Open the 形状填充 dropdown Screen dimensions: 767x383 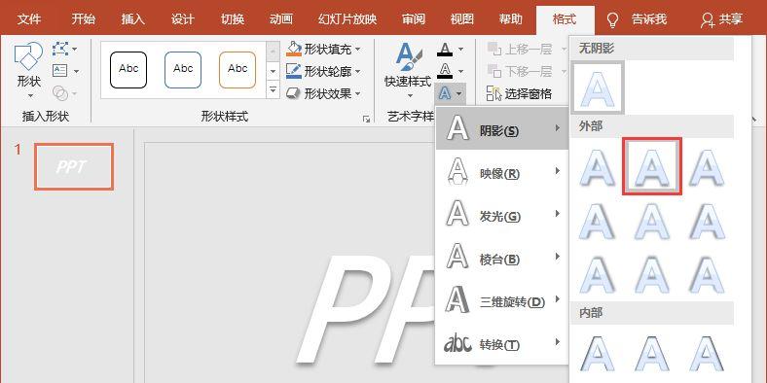tap(324, 49)
